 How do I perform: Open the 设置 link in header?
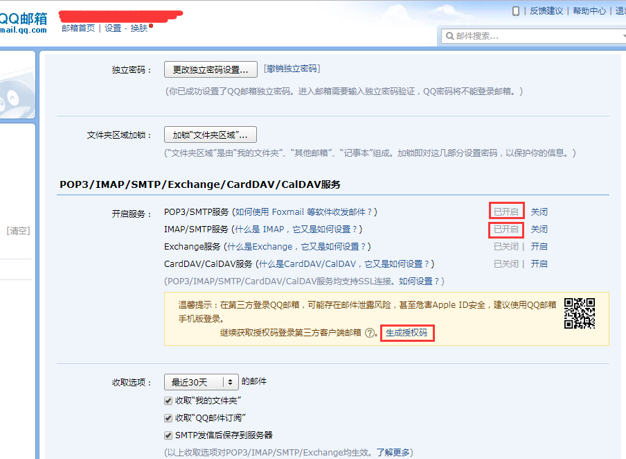(113, 28)
